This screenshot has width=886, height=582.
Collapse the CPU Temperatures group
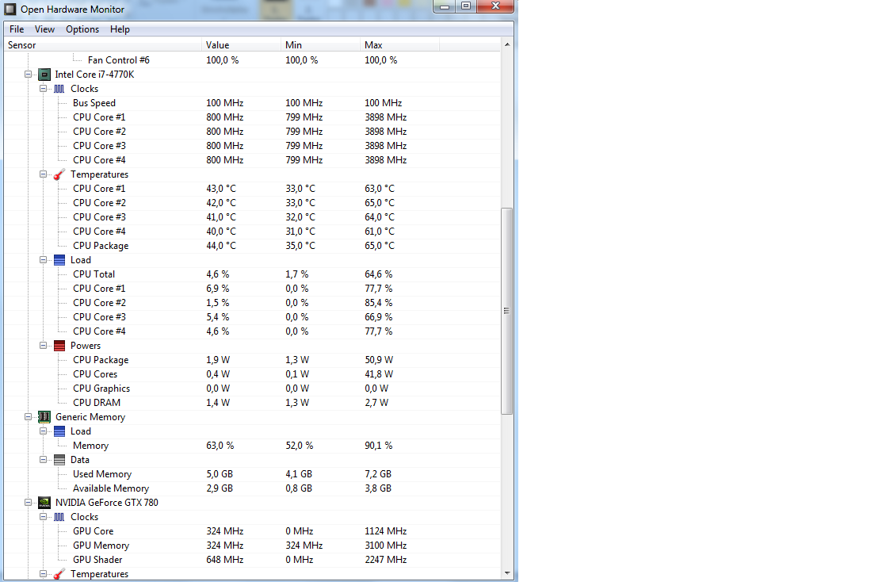(x=43, y=174)
